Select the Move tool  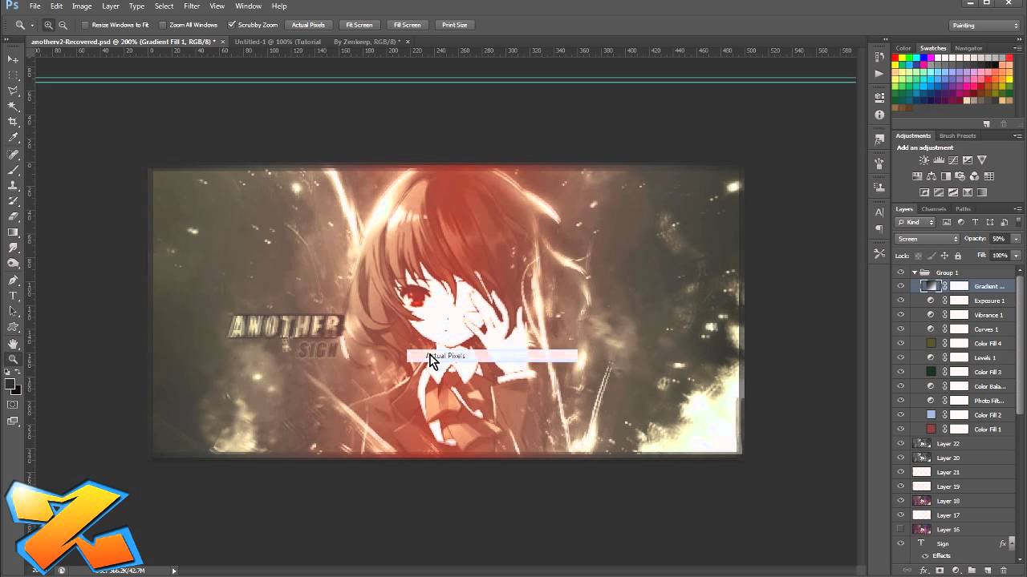point(13,60)
